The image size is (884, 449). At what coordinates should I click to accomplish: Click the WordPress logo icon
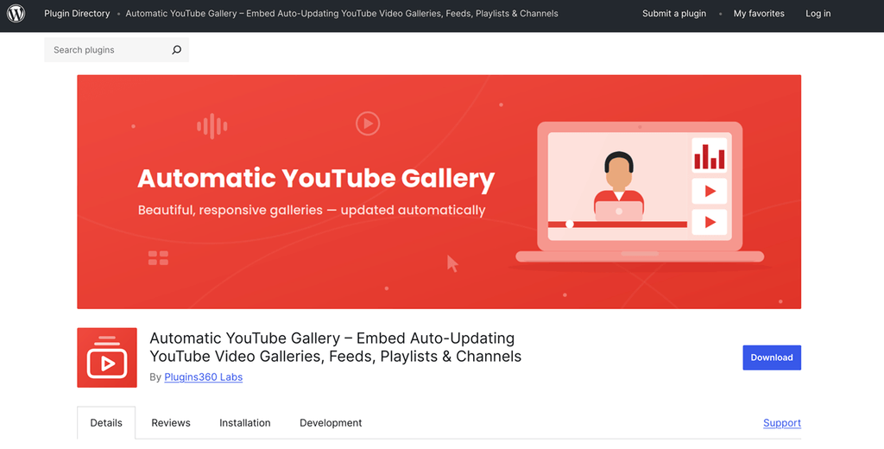[x=16, y=14]
